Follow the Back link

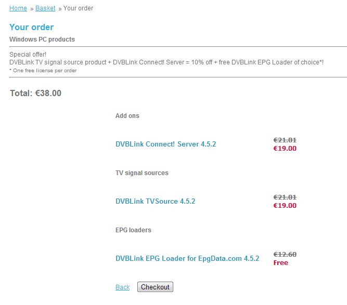(122, 287)
